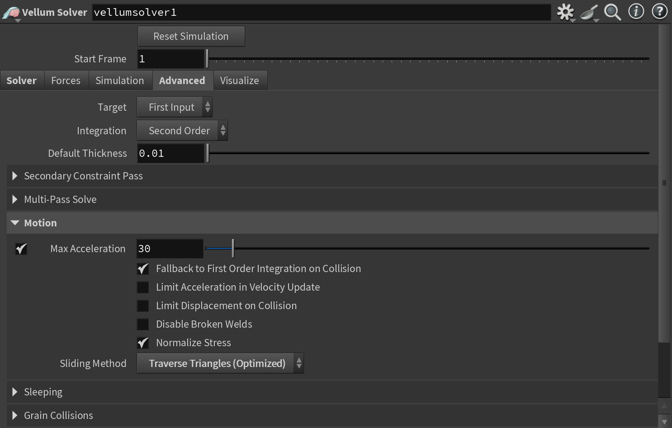Click the Max Acceleration value field
672x428 pixels.
(x=170, y=249)
